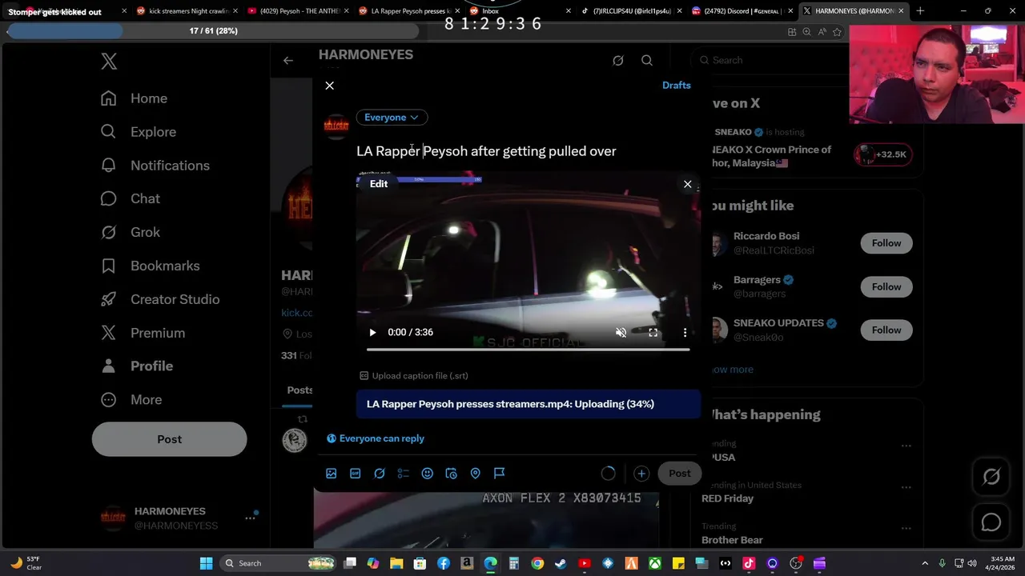Open Steam from the taskbar
The image size is (1025, 576).
point(561,563)
